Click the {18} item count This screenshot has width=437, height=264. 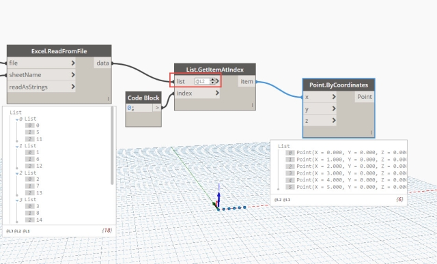tap(107, 231)
